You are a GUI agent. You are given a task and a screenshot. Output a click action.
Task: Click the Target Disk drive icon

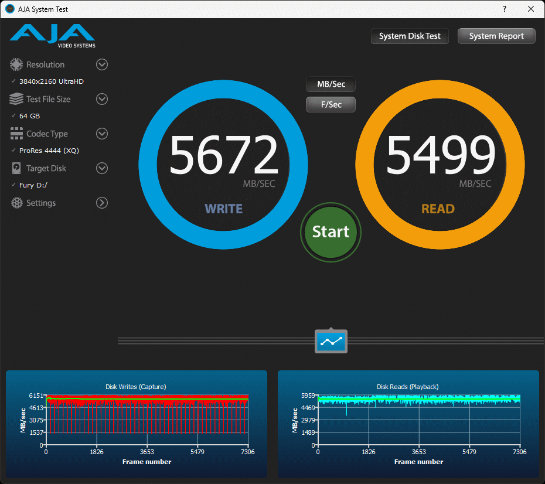point(16,168)
